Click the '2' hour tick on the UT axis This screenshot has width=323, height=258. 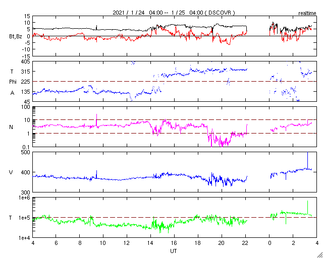pyautogui.click(x=293, y=243)
